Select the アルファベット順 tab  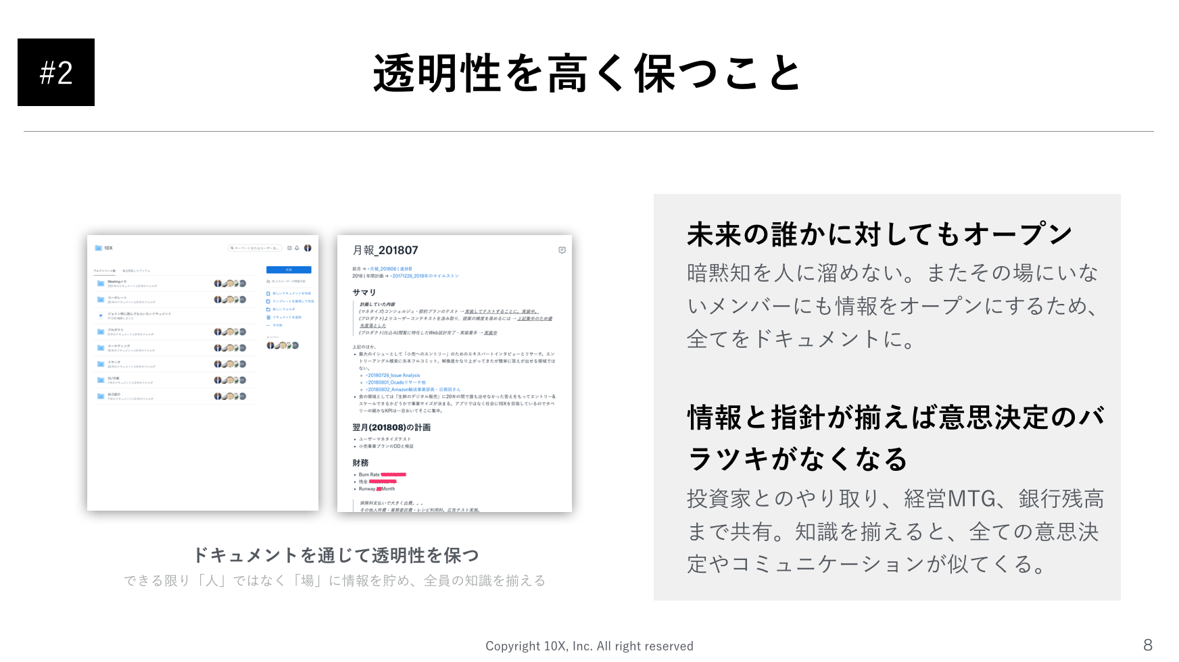(105, 270)
